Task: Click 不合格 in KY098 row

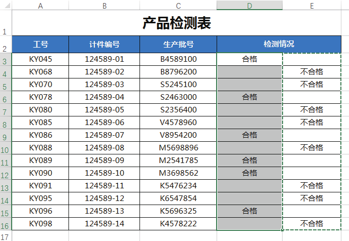Action: pos(311,224)
